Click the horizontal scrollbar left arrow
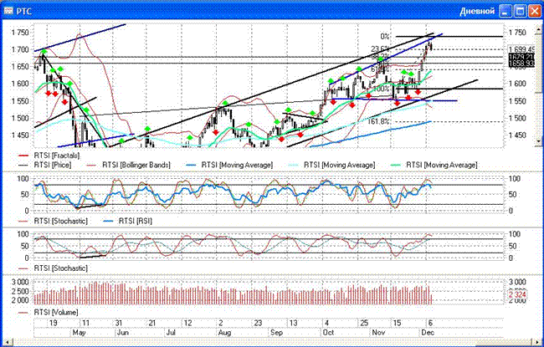Viewport: 544px width, 347px height. click(x=8, y=343)
